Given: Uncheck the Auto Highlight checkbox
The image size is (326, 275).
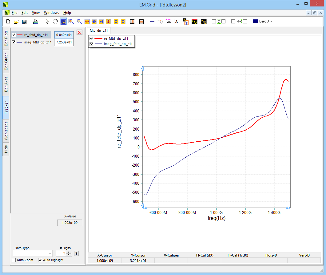Looking at the screenshot, I should [x=40, y=260].
